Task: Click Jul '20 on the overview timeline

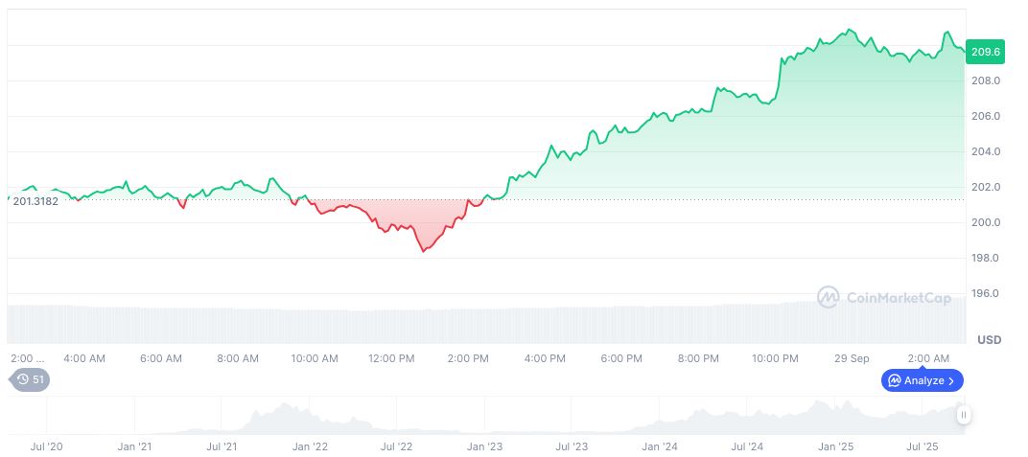Action: (47, 446)
